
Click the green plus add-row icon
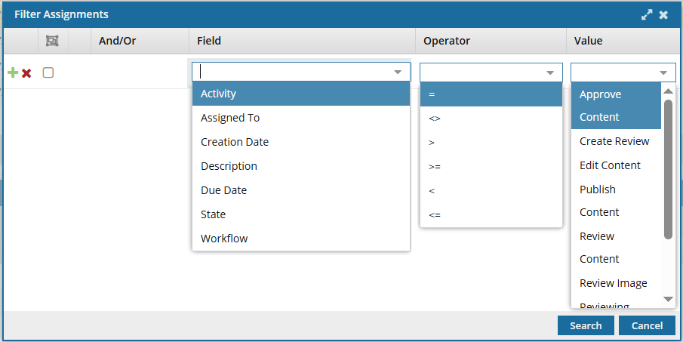pyautogui.click(x=12, y=73)
